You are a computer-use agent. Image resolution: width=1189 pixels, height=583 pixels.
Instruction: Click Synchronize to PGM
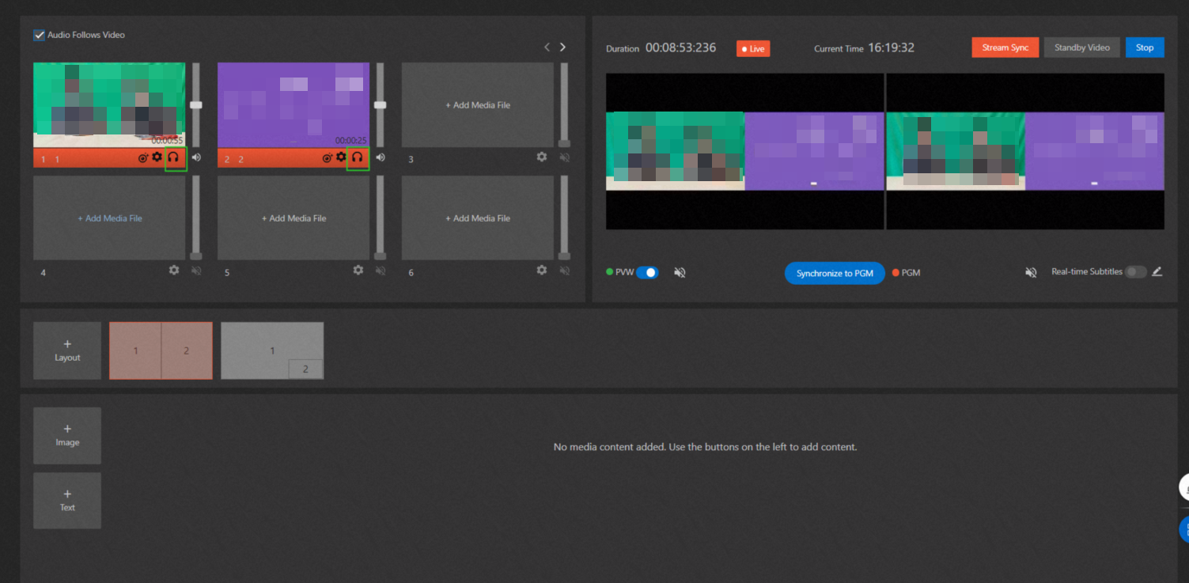click(835, 273)
